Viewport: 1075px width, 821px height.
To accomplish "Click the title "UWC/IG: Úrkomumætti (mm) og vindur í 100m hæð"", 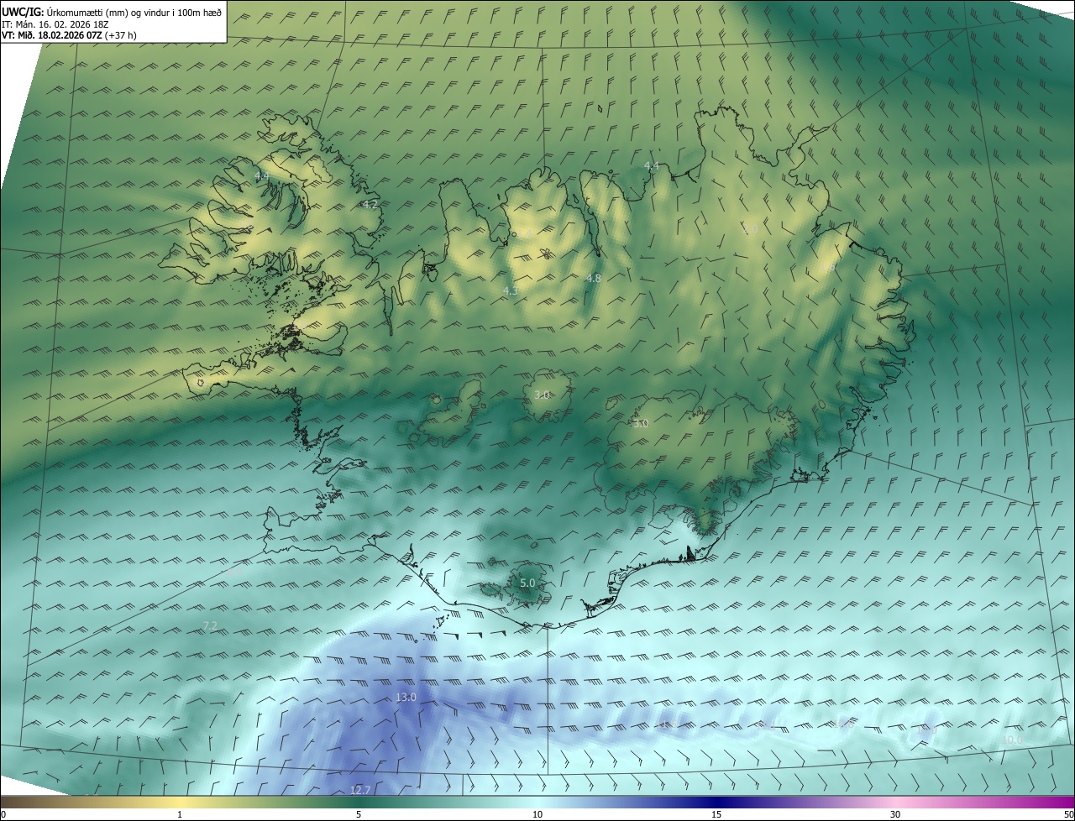I will pos(112,12).
